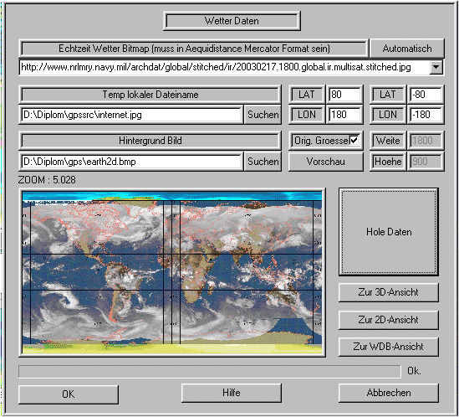Open the Hilfe help button
Viewport: 459px width, 417px height.
click(232, 393)
